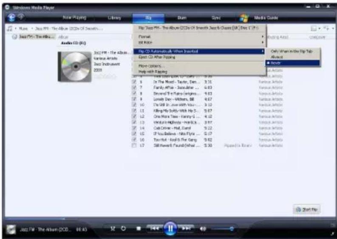Click the music note category icon
The width and height of the screenshot is (337, 239).
(9, 28)
